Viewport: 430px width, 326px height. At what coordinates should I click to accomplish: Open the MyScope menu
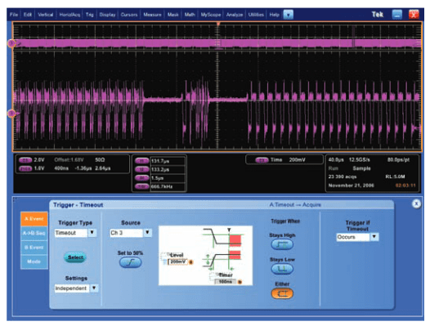(x=211, y=15)
